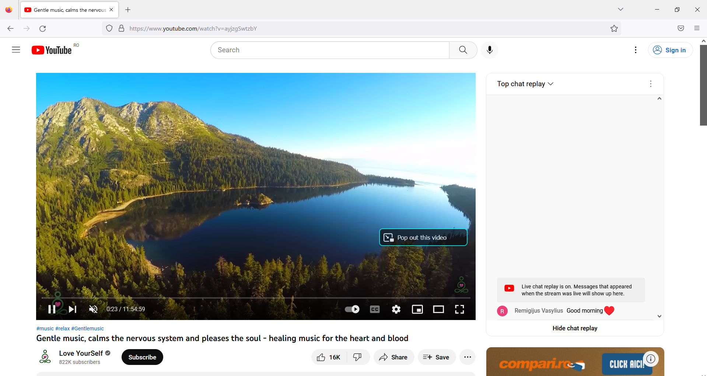Image resolution: width=707 pixels, height=376 pixels.
Task: Toggle autoplay off
Action: pos(351,309)
